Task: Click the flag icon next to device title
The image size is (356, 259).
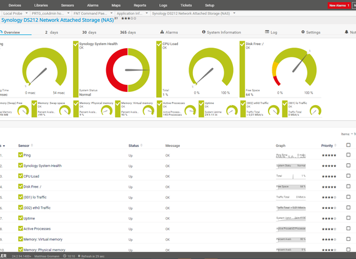Action: tap(116, 18)
